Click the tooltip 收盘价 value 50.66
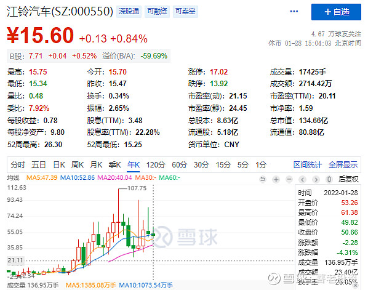Viewport: 368px width, 290px height. point(350,233)
